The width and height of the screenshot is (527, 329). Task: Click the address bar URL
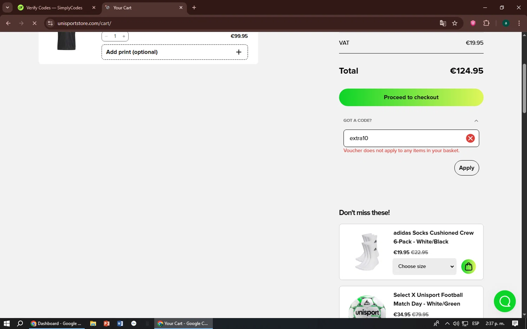tap(84, 23)
